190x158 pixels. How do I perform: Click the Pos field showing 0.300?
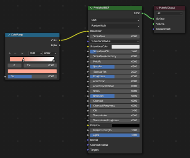40,65
